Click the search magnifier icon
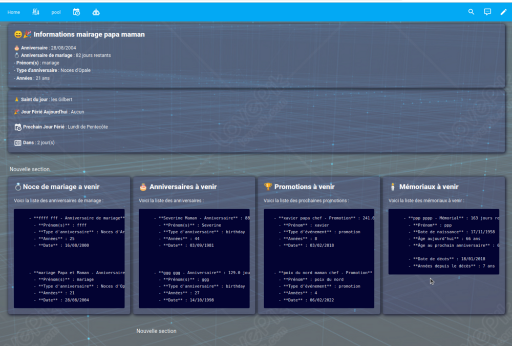Viewport: 512px width, 346px height. (471, 12)
